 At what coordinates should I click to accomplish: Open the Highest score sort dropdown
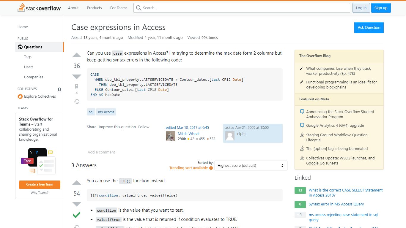[251, 166]
